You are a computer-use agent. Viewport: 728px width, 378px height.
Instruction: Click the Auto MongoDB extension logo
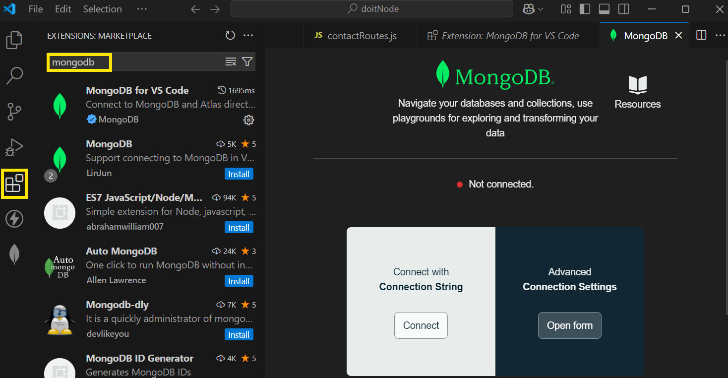click(60, 267)
